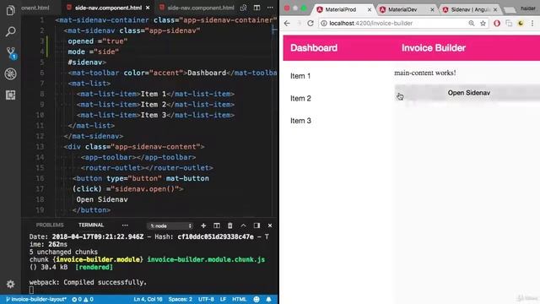Click the invoice-builder-layout branch in status bar
The image size is (540, 304).
[x=35, y=299]
